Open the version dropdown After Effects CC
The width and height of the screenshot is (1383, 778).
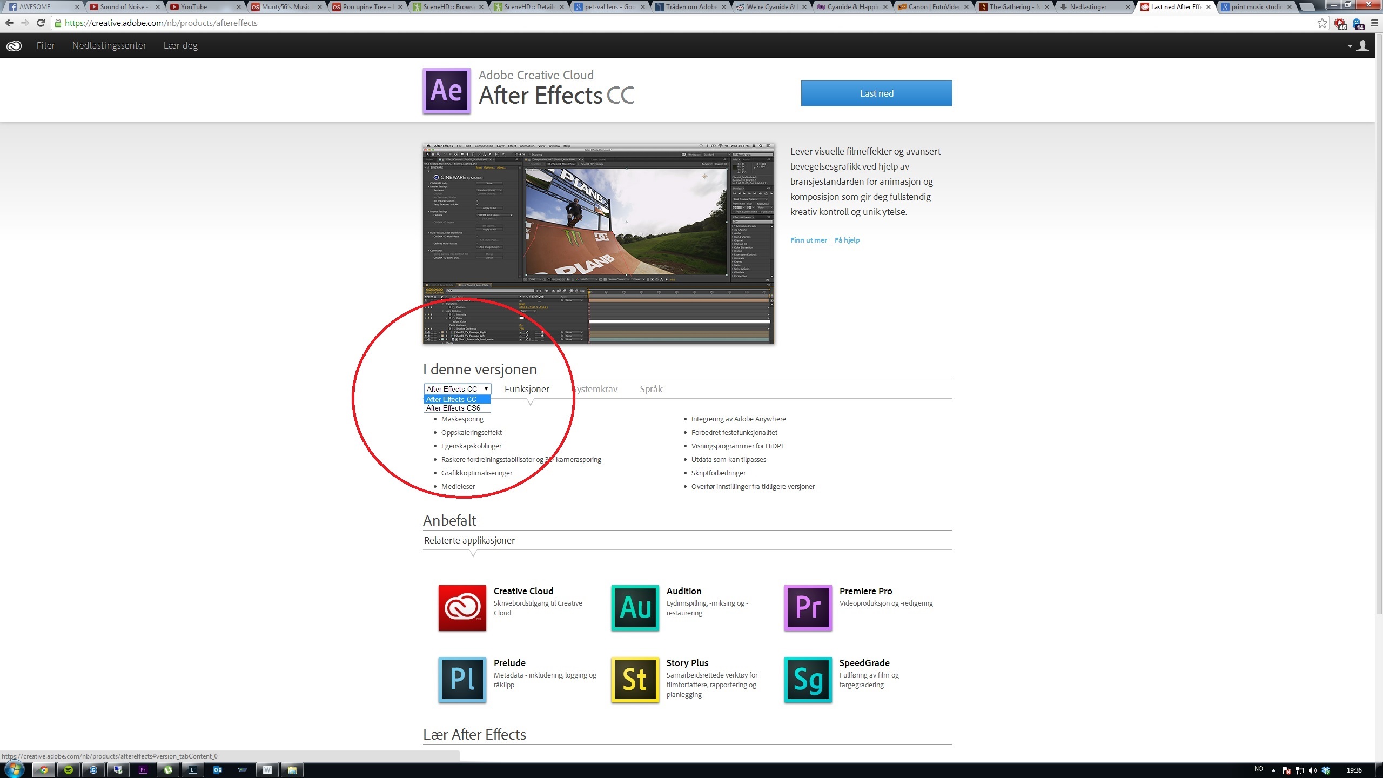[457, 389]
